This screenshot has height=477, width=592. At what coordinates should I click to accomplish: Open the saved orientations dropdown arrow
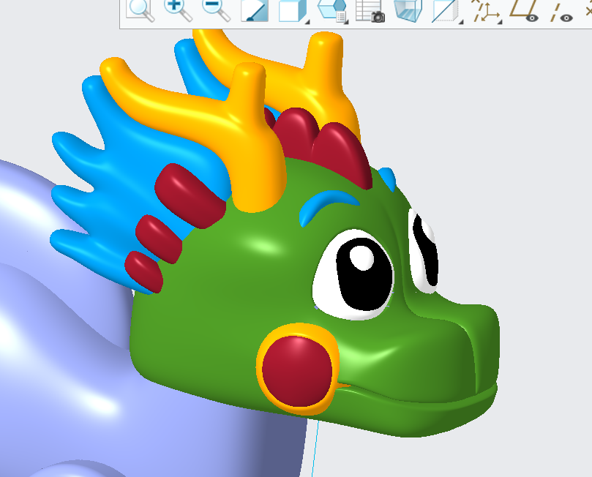[x=306, y=22]
